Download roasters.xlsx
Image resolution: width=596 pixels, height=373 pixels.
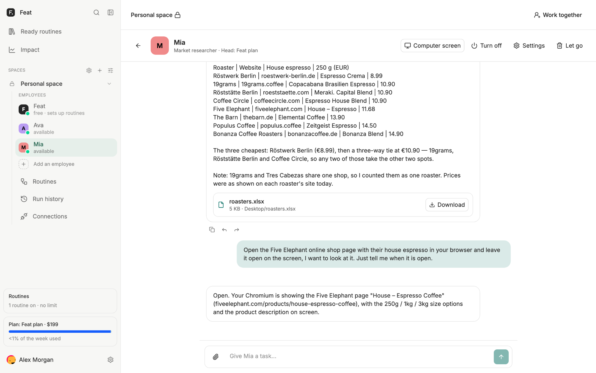(x=447, y=205)
